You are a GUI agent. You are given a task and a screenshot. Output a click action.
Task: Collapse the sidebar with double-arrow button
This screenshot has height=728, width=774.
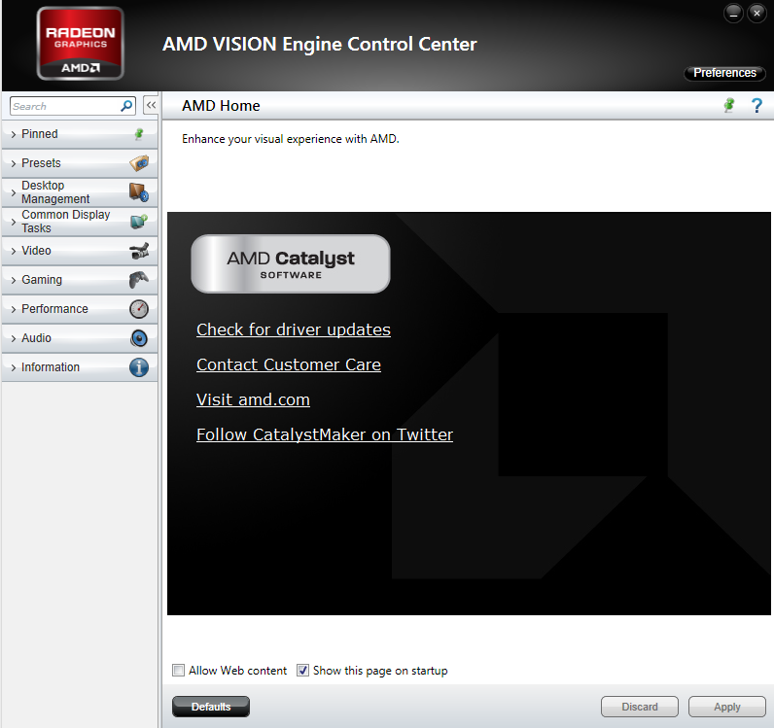[x=151, y=105]
